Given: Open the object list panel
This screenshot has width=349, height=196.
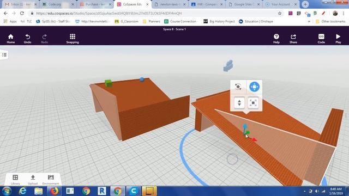Looking at the screenshot, I should coord(4,54).
